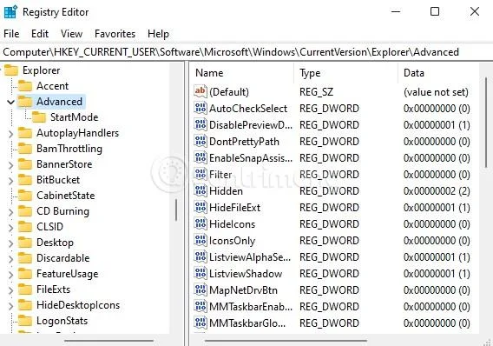Expand the FileExts key chevron
493x346 pixels.
10,290
